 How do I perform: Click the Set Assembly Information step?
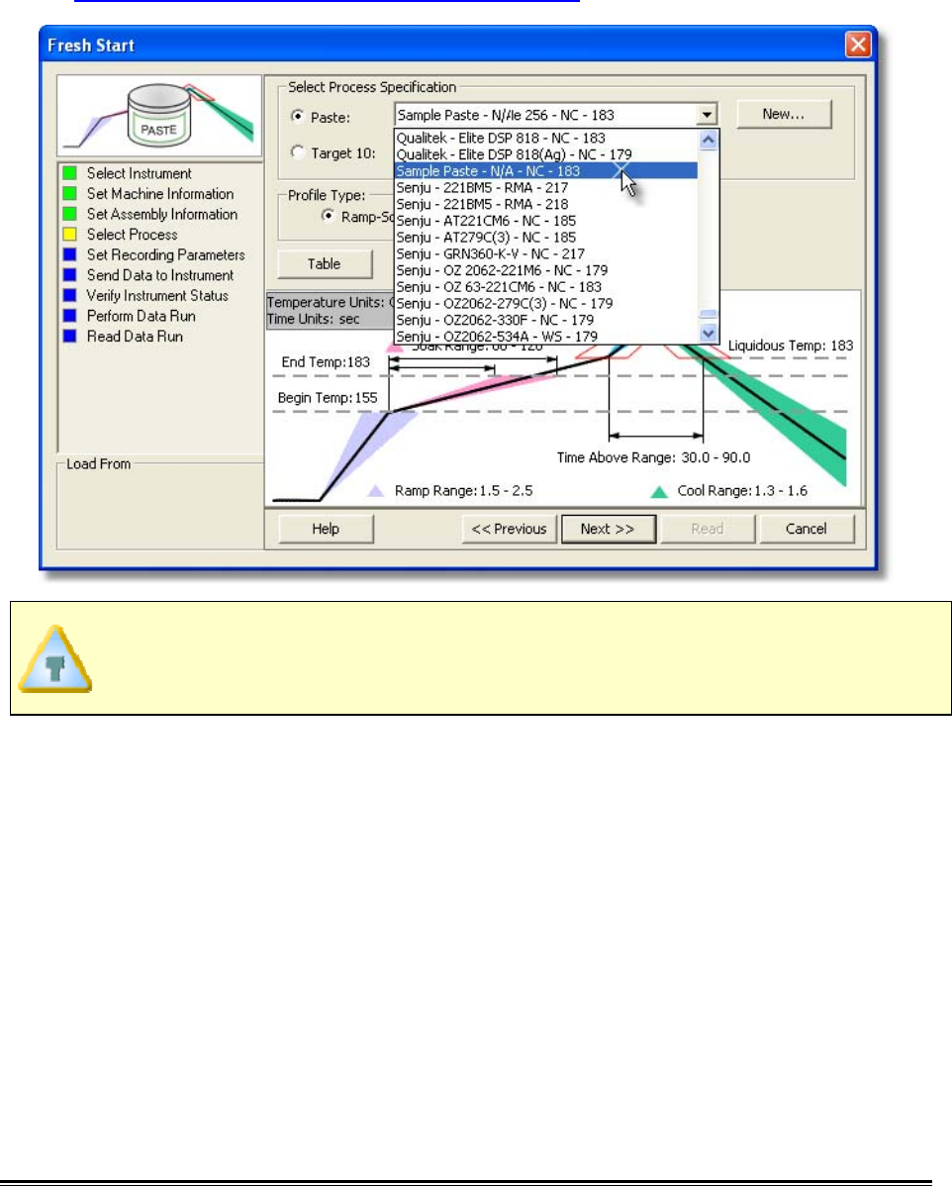162,214
